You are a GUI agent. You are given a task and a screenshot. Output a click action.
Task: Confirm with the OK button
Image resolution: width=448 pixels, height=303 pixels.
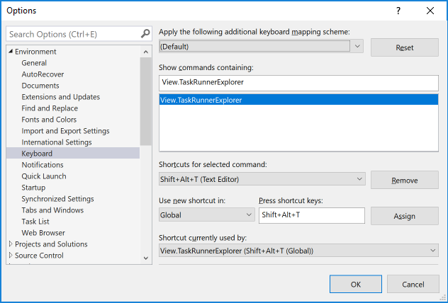point(356,284)
